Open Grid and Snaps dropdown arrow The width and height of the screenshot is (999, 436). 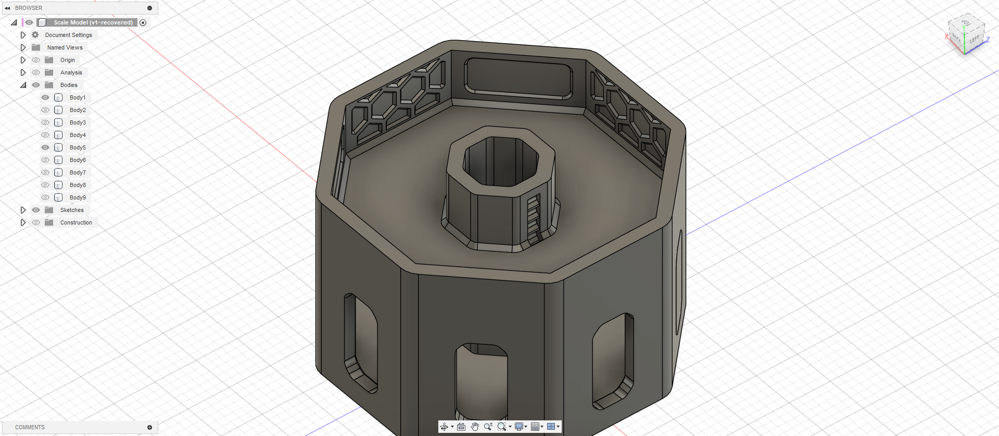tap(542, 427)
